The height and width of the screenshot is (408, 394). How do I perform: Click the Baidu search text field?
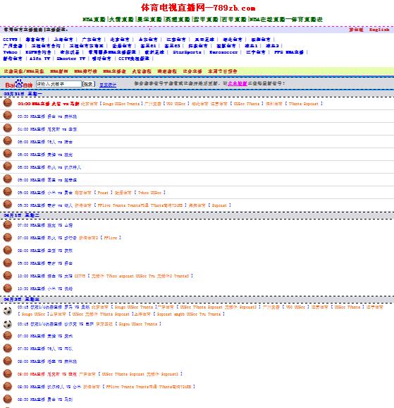(59, 84)
